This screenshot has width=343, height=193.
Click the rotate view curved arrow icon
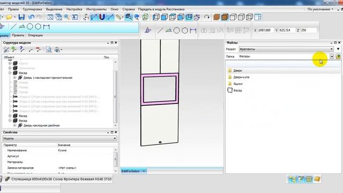206,17
